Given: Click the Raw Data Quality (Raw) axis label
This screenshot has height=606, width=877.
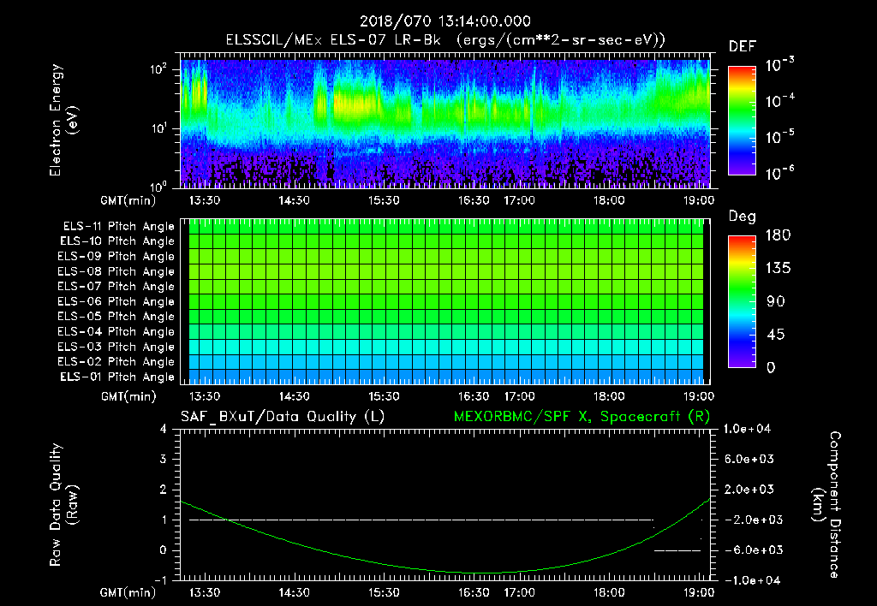Looking at the screenshot, I should coord(63,505).
